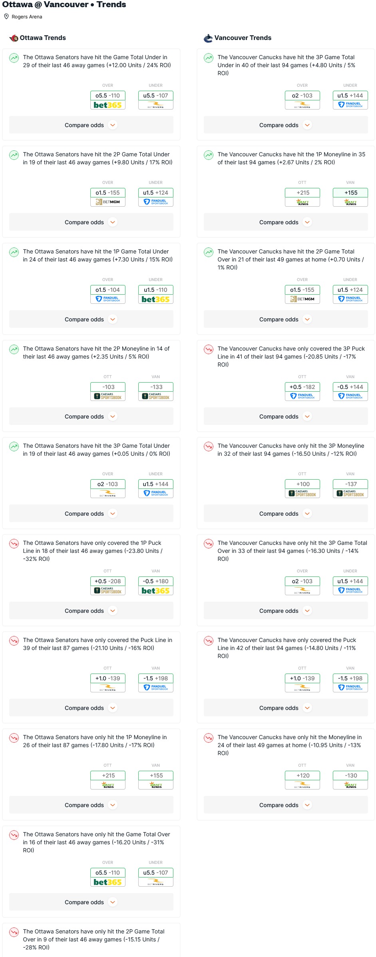The height and width of the screenshot is (957, 376).
Task: Click DraftKings logo under +215 in Vancouver 1P Moneyline card
Action: coord(302,202)
